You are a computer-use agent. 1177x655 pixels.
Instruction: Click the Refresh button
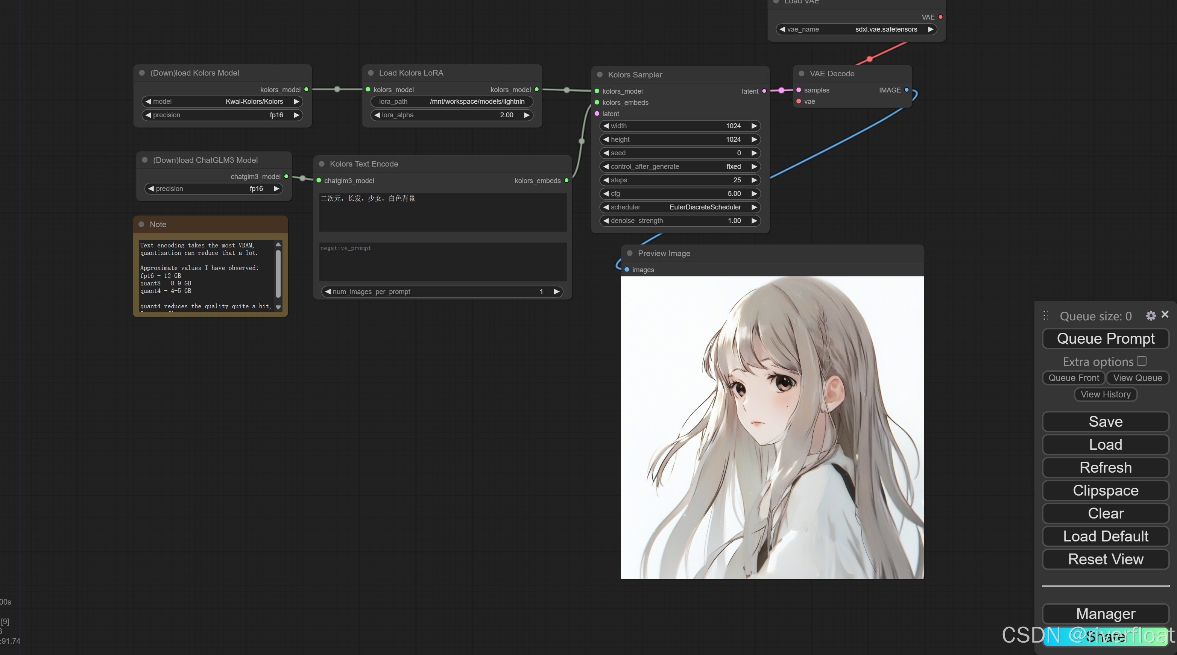click(1105, 467)
